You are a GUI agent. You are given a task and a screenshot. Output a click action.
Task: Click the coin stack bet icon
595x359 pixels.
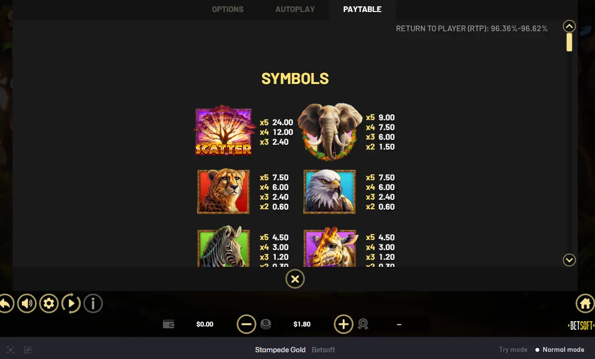coord(266,324)
